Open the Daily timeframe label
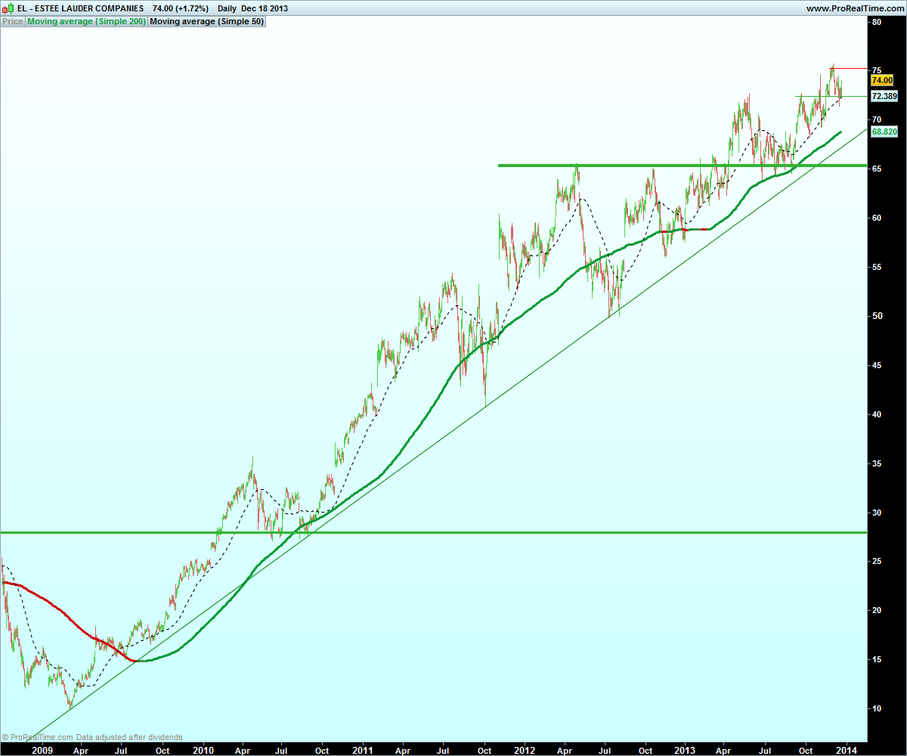 tap(228, 8)
